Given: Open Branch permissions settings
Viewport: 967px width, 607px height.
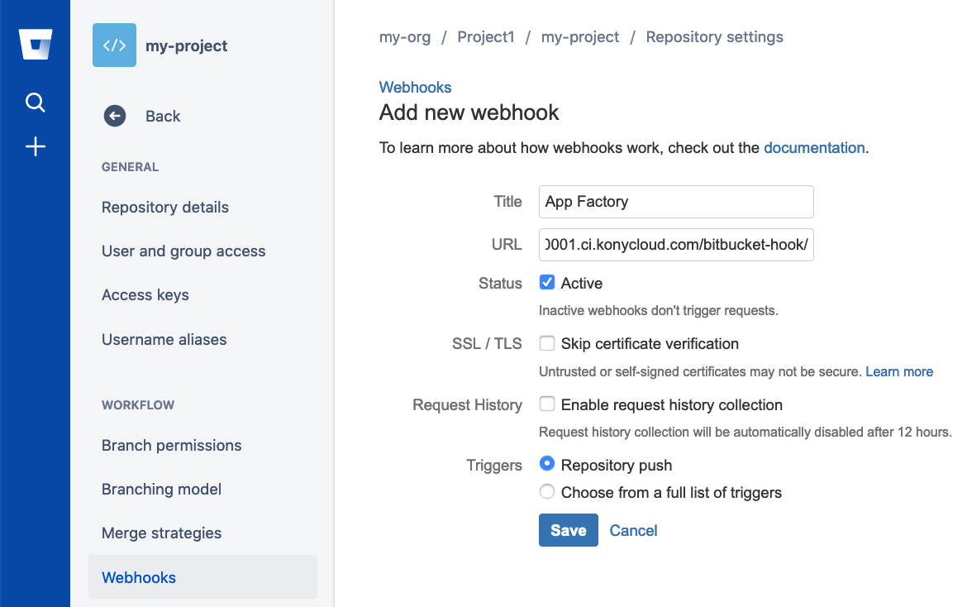Looking at the screenshot, I should click(x=172, y=446).
